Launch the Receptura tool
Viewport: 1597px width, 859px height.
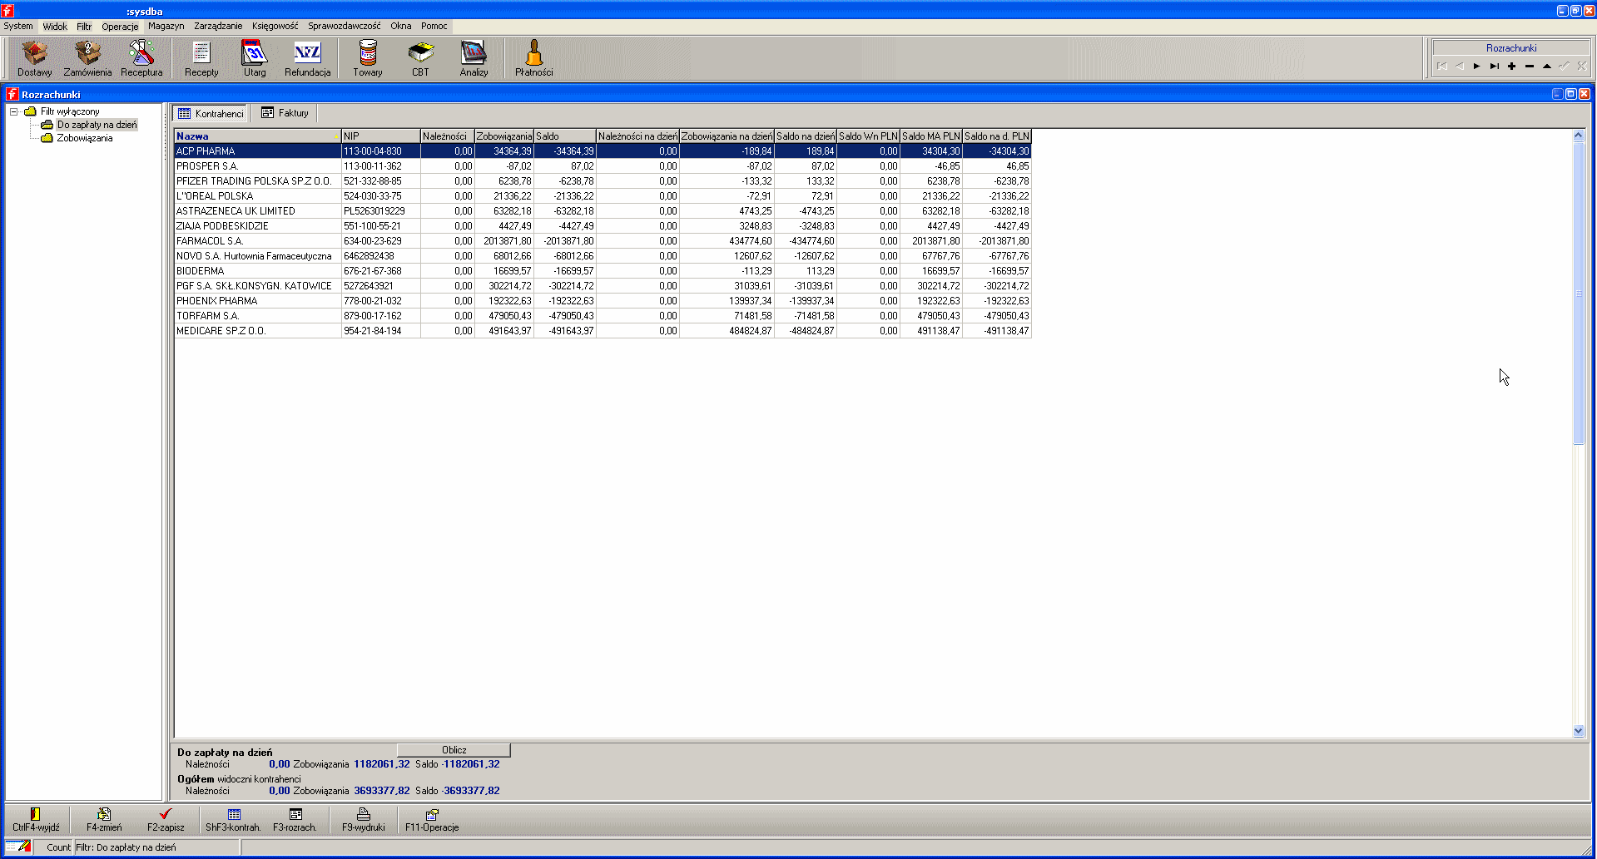pyautogui.click(x=141, y=58)
